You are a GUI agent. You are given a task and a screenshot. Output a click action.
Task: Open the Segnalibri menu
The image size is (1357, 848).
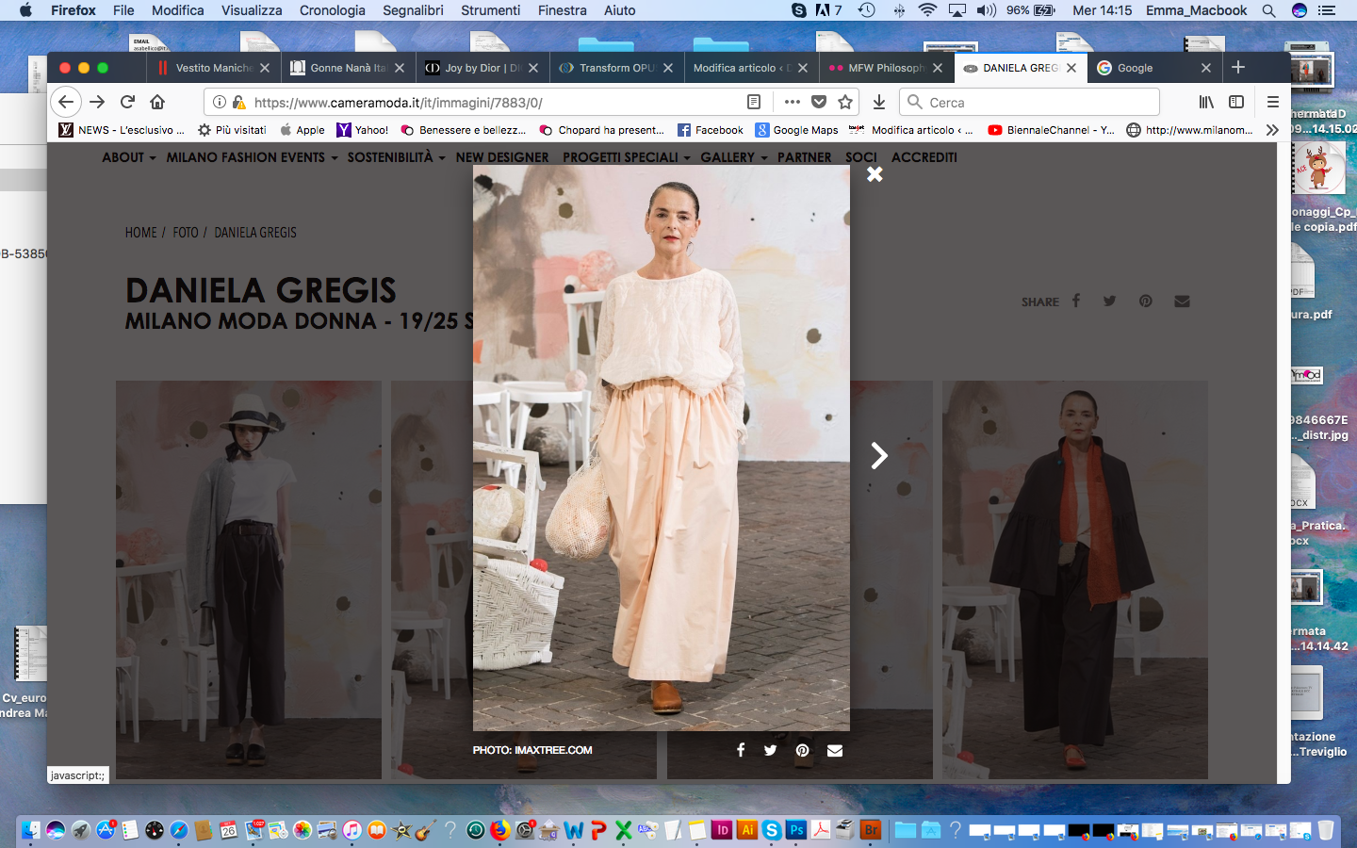pyautogui.click(x=413, y=10)
